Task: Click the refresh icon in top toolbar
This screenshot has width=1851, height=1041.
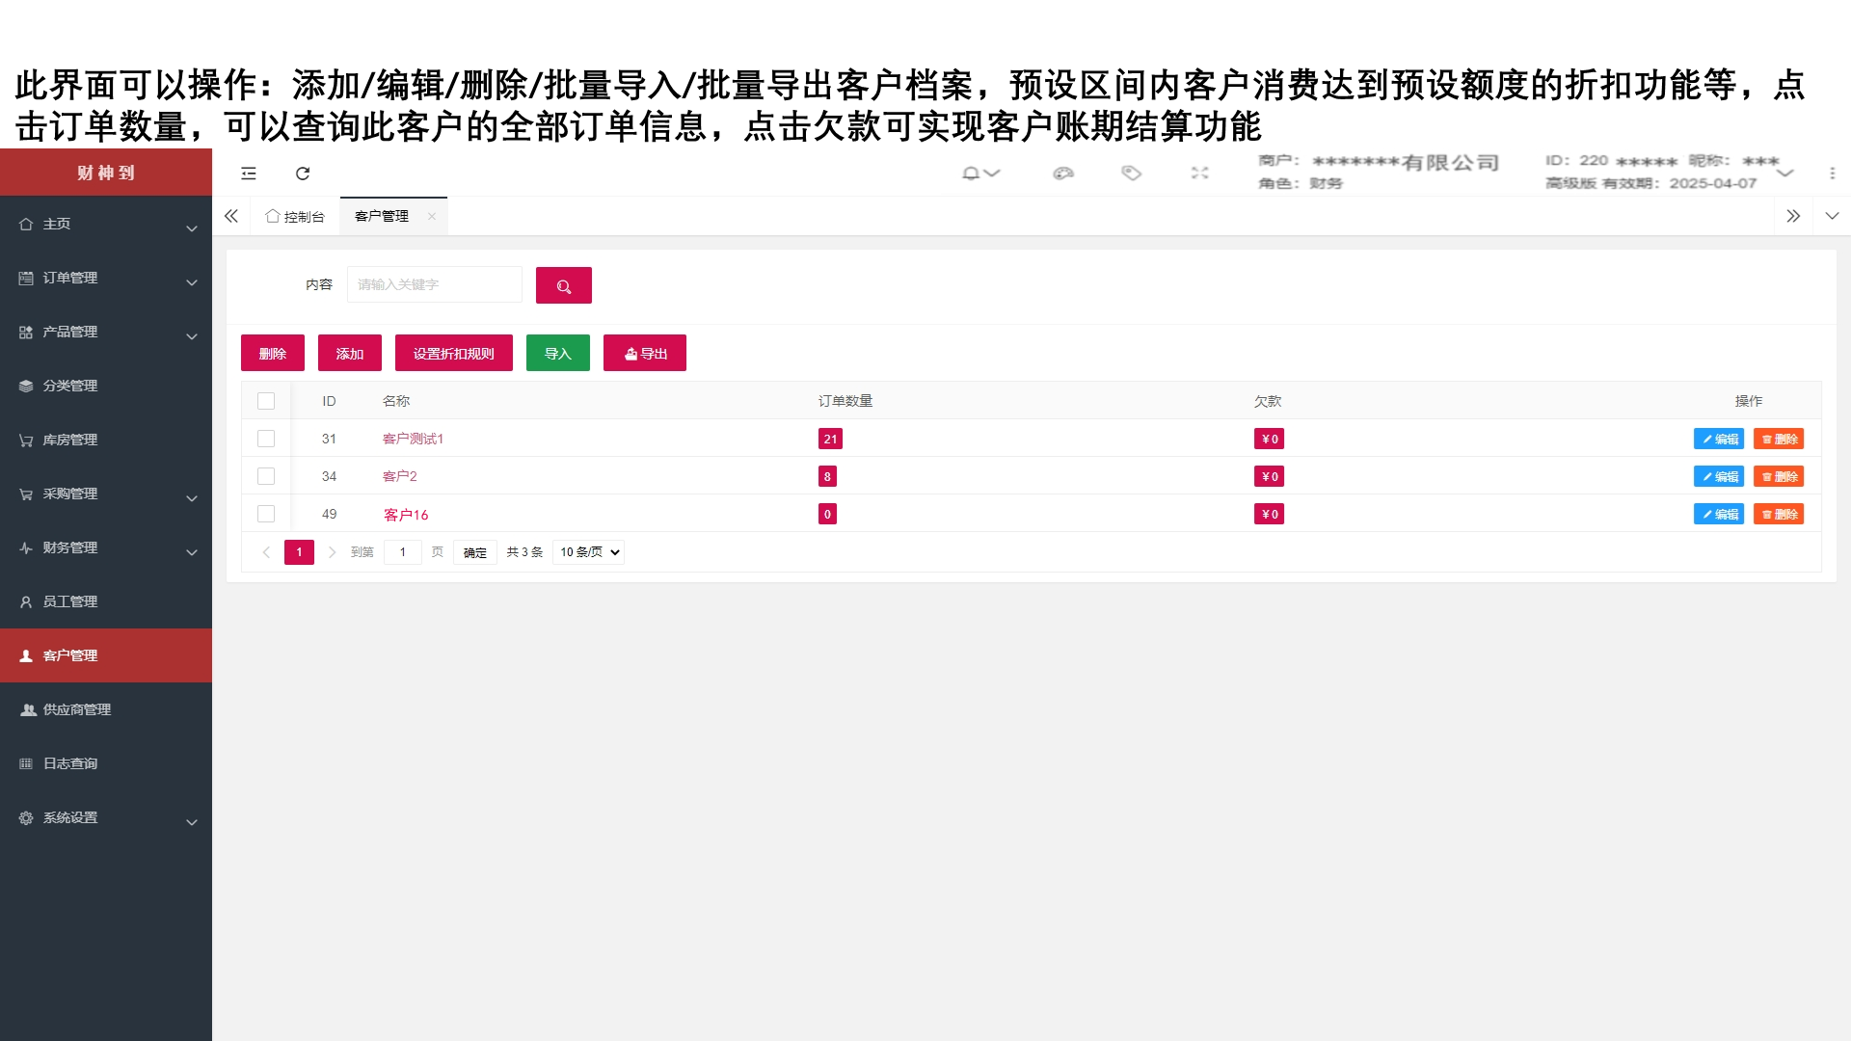Action: pos(303,173)
